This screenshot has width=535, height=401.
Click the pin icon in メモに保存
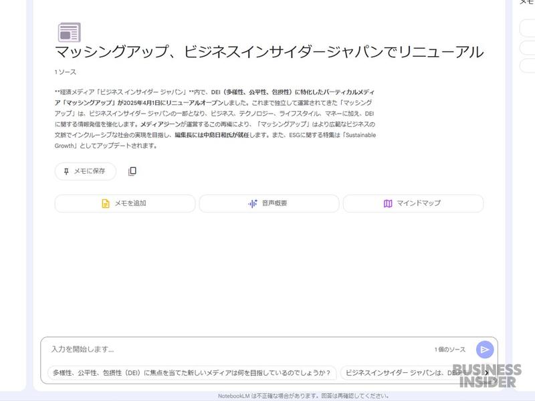click(x=66, y=171)
